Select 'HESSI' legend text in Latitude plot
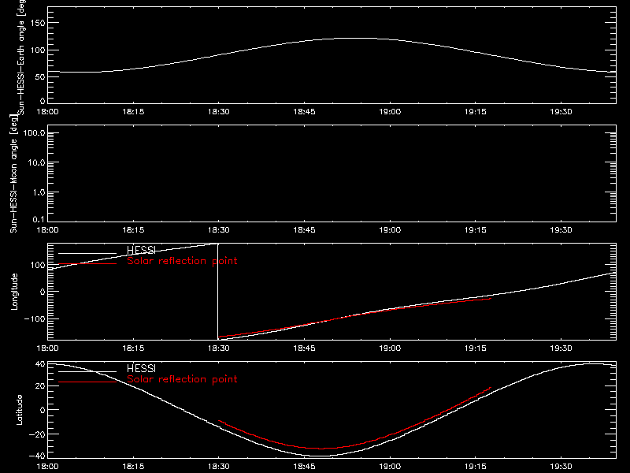 click(141, 368)
